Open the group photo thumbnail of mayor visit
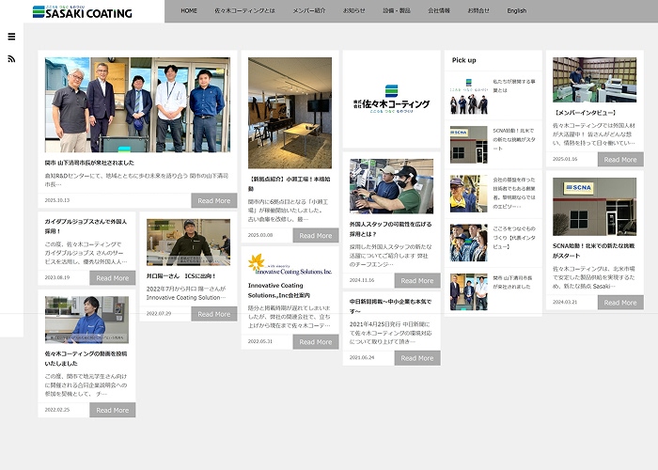The image size is (658, 470). [137, 105]
